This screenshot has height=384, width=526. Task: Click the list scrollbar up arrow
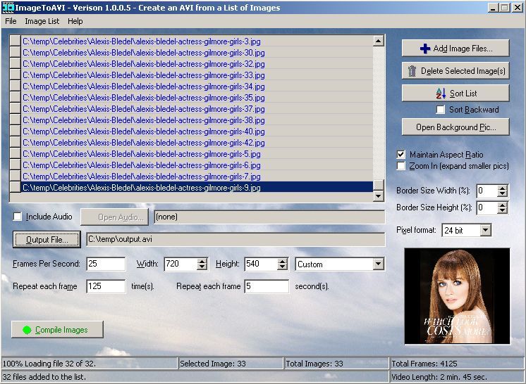(x=379, y=41)
